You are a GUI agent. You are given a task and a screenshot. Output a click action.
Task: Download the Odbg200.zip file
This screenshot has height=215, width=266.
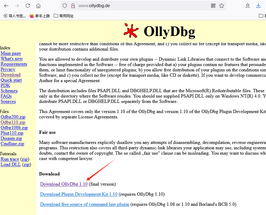[13, 117]
